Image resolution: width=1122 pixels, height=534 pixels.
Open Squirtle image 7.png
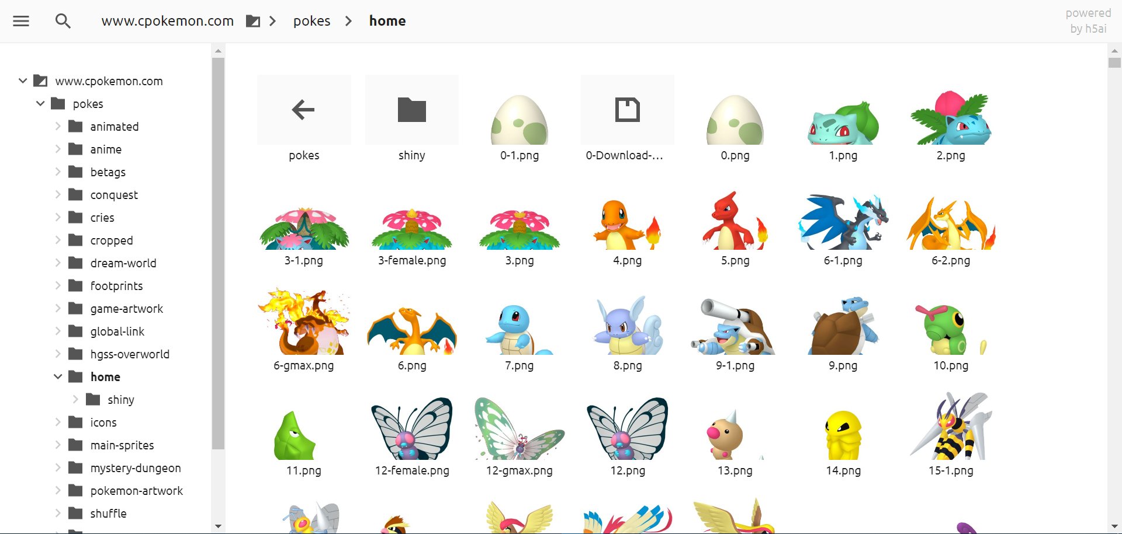pyautogui.click(x=520, y=331)
